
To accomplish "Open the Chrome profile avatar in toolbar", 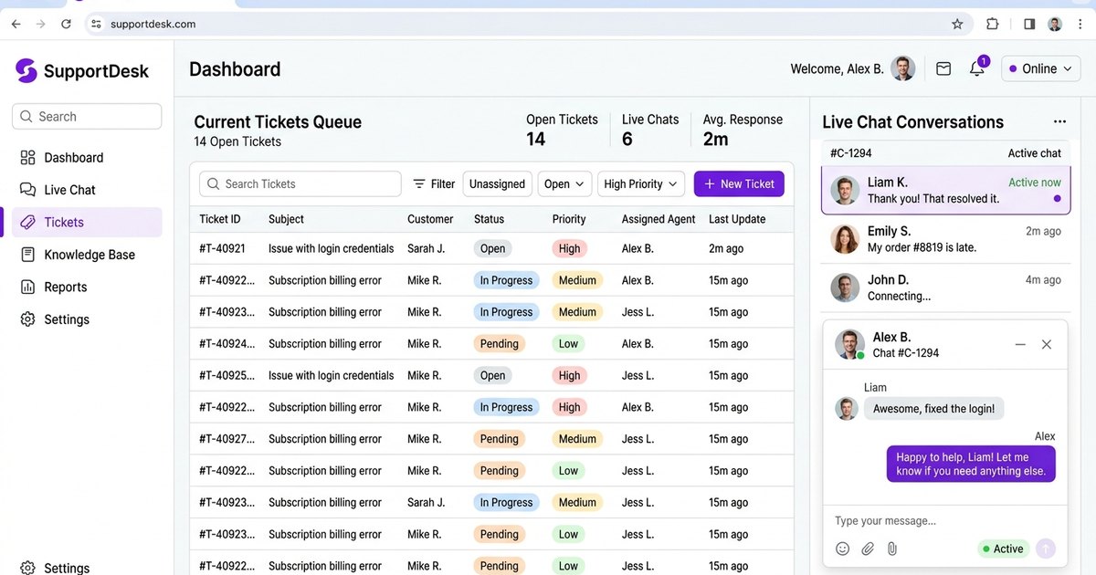I will coord(1055,24).
